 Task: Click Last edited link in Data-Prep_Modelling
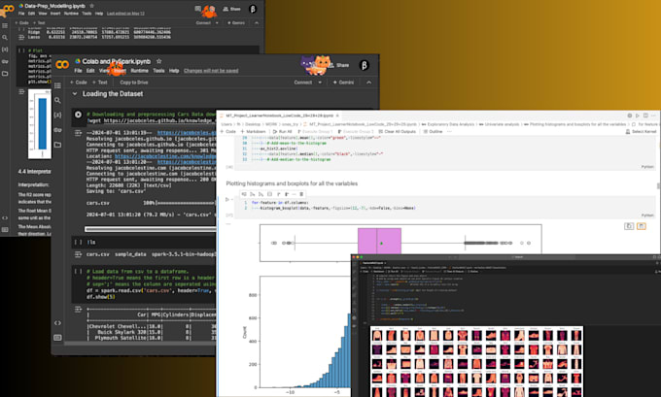pyautogui.click(x=125, y=14)
